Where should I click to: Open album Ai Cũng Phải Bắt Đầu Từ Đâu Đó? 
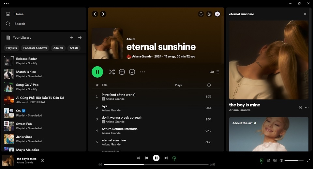click(43, 100)
